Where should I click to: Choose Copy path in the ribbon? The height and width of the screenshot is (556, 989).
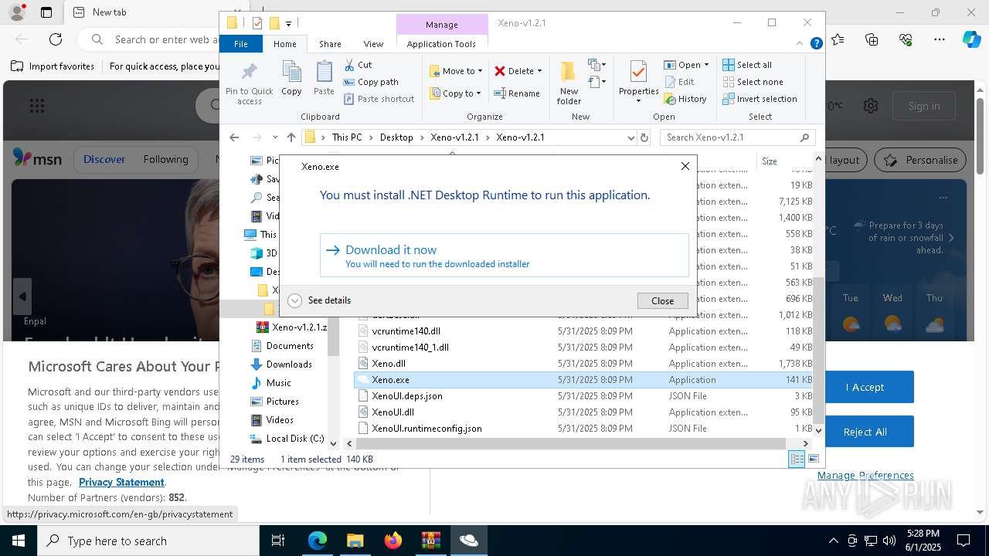[371, 82]
